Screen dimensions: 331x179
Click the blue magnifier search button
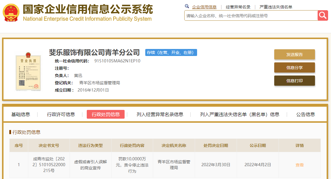[x=323, y=15]
